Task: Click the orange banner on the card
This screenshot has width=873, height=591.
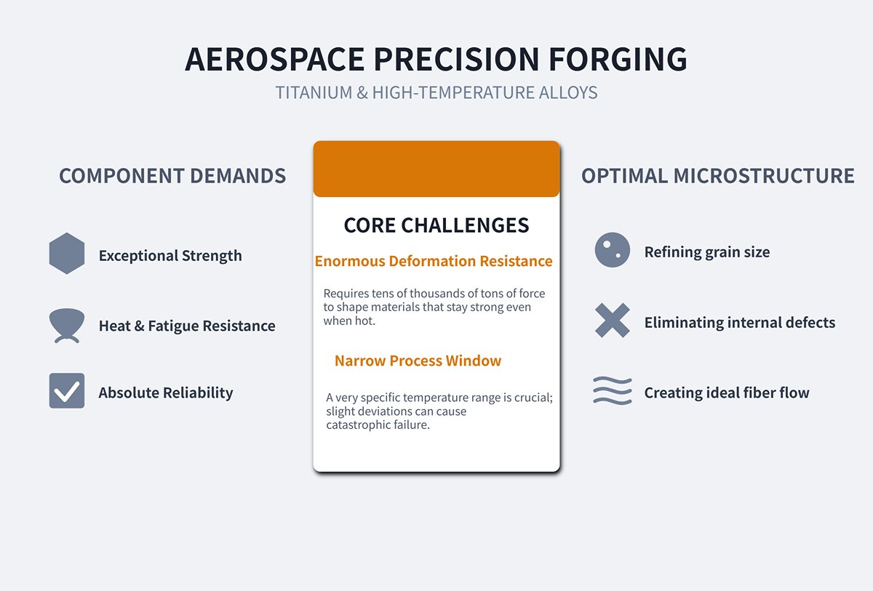Action: click(436, 169)
